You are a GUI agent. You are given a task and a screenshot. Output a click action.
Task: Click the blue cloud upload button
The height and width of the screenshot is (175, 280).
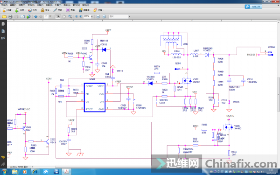pyautogui.click(x=253, y=7)
